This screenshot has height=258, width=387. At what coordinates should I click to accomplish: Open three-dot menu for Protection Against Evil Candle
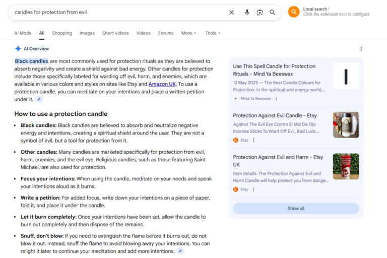(253, 140)
